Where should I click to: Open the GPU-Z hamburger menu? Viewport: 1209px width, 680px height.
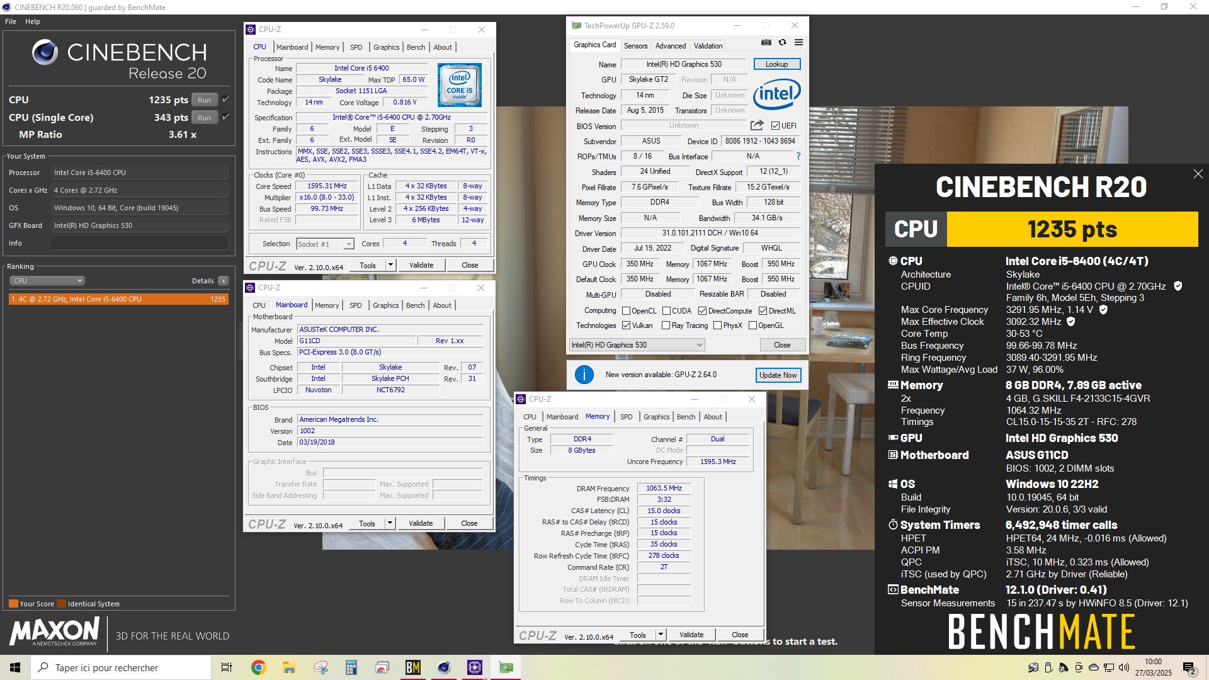point(798,43)
